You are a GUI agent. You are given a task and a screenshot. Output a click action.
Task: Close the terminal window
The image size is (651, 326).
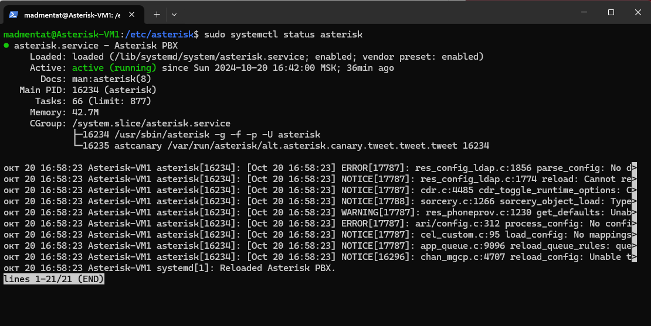click(x=638, y=12)
